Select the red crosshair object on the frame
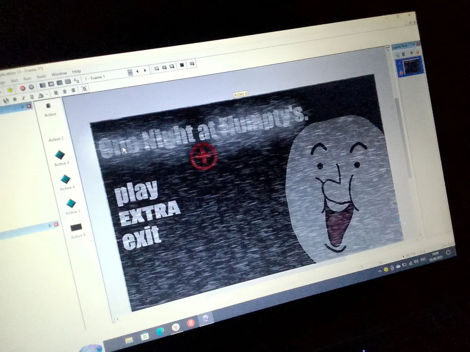 (x=204, y=156)
